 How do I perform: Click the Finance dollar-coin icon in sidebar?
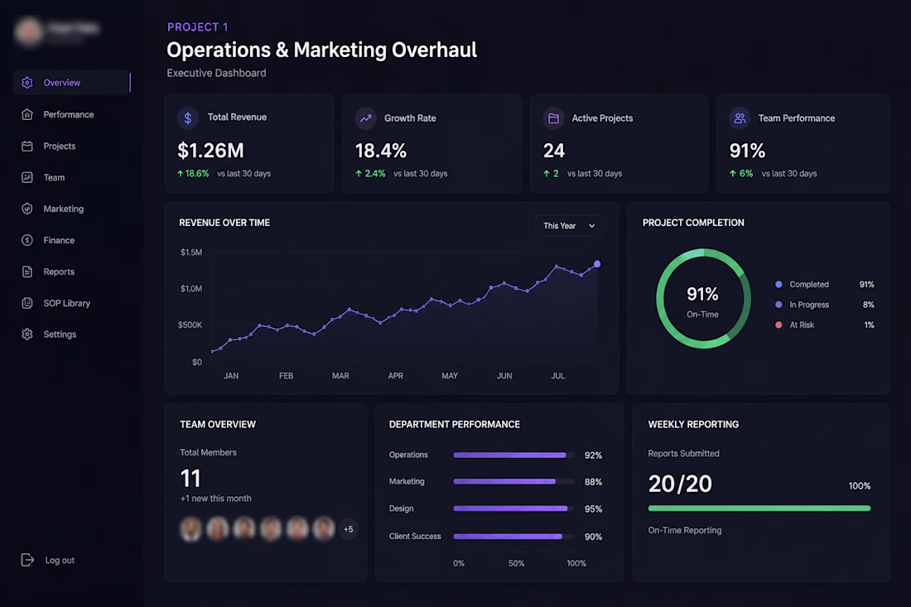(27, 240)
